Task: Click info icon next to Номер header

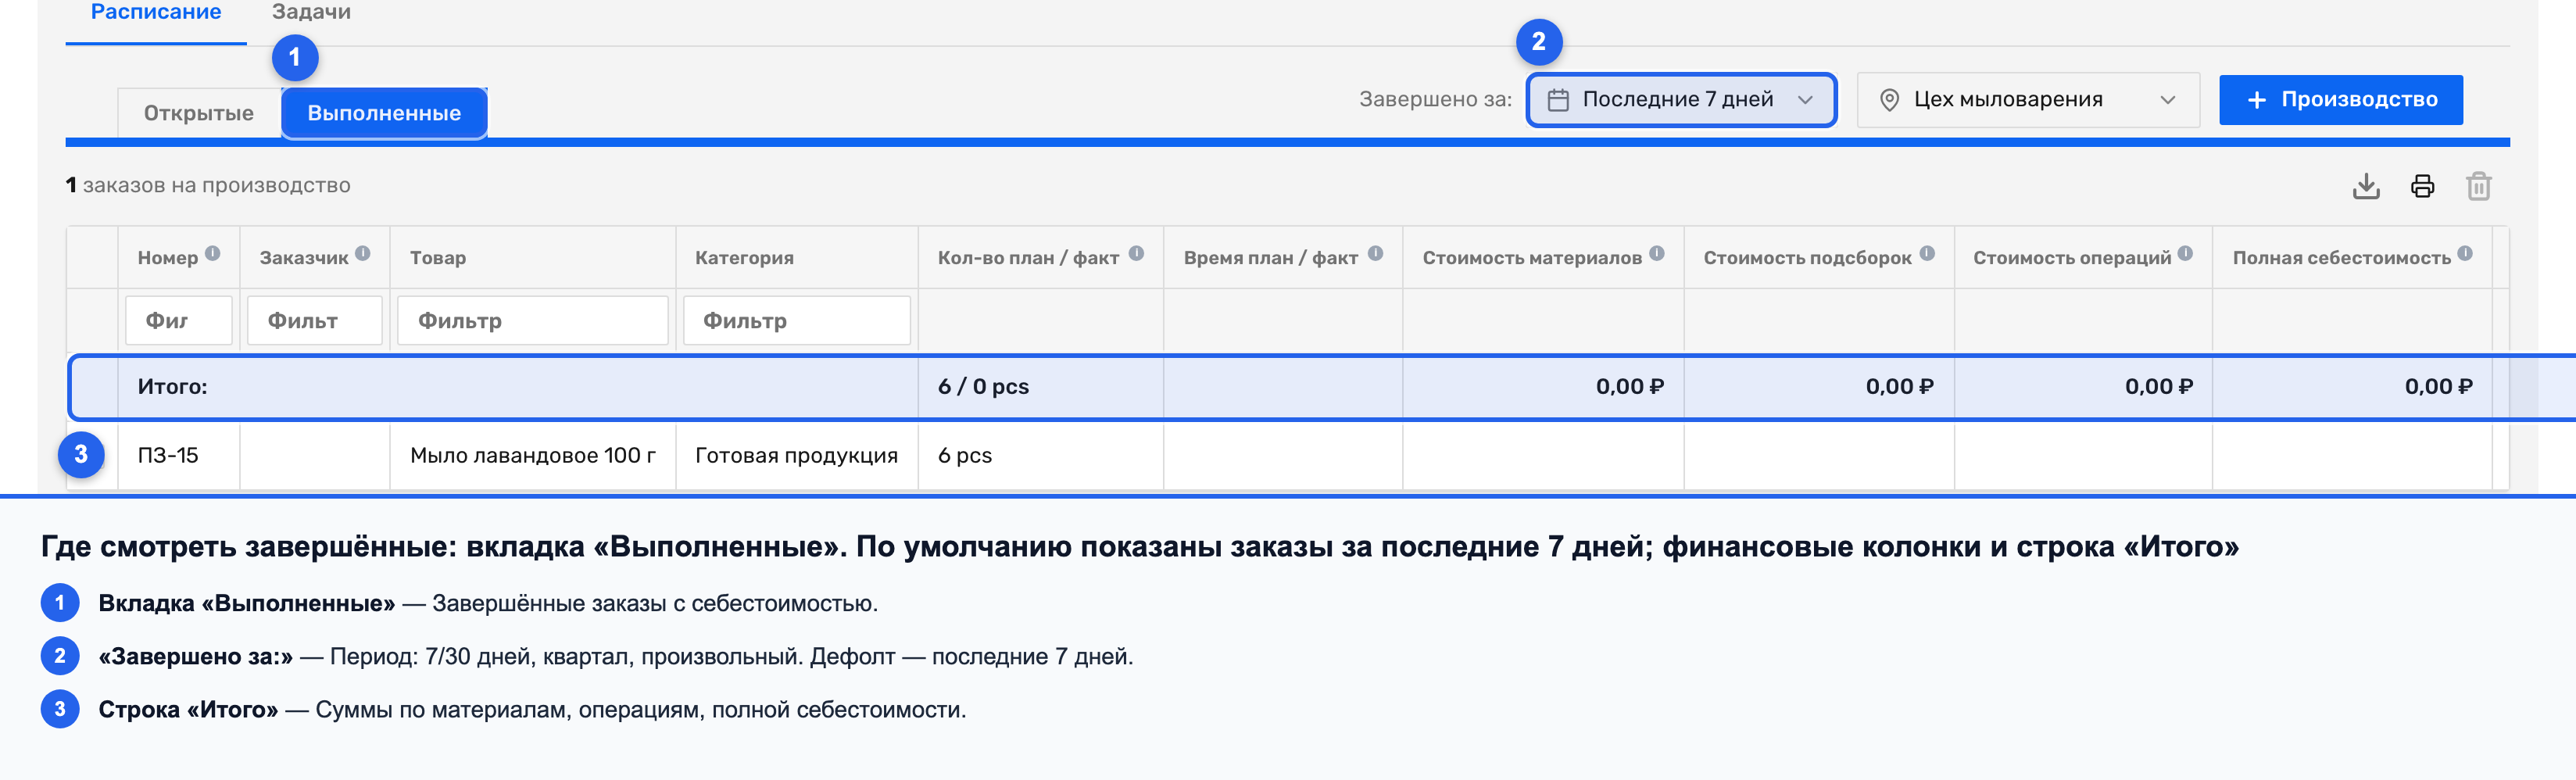Action: click(213, 254)
